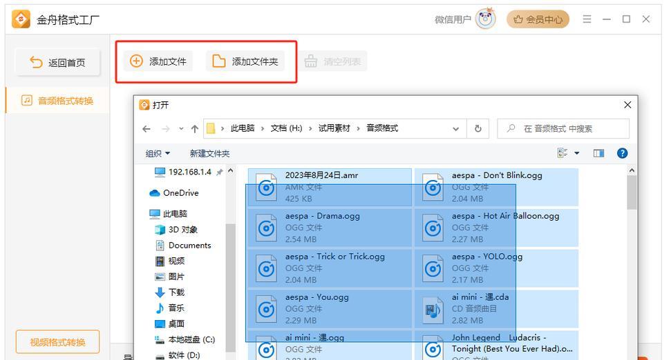Expand the address bar history dropdown
671x360 pixels.
[456, 128]
